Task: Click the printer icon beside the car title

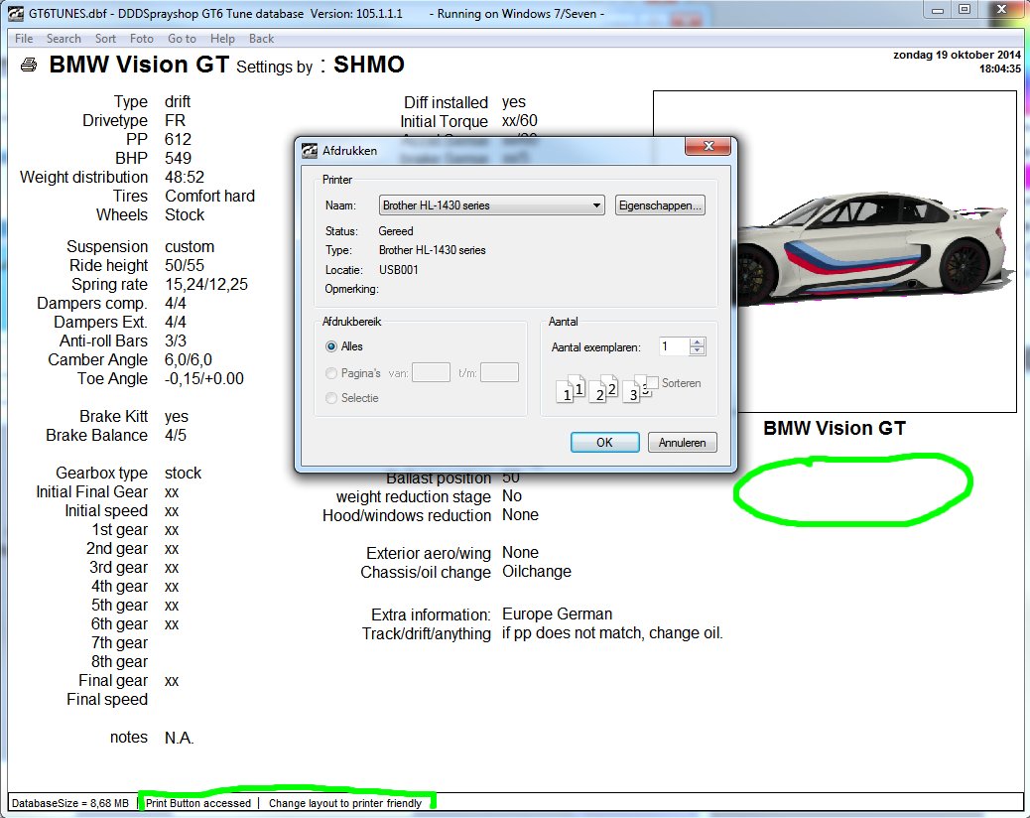Action: coord(28,65)
